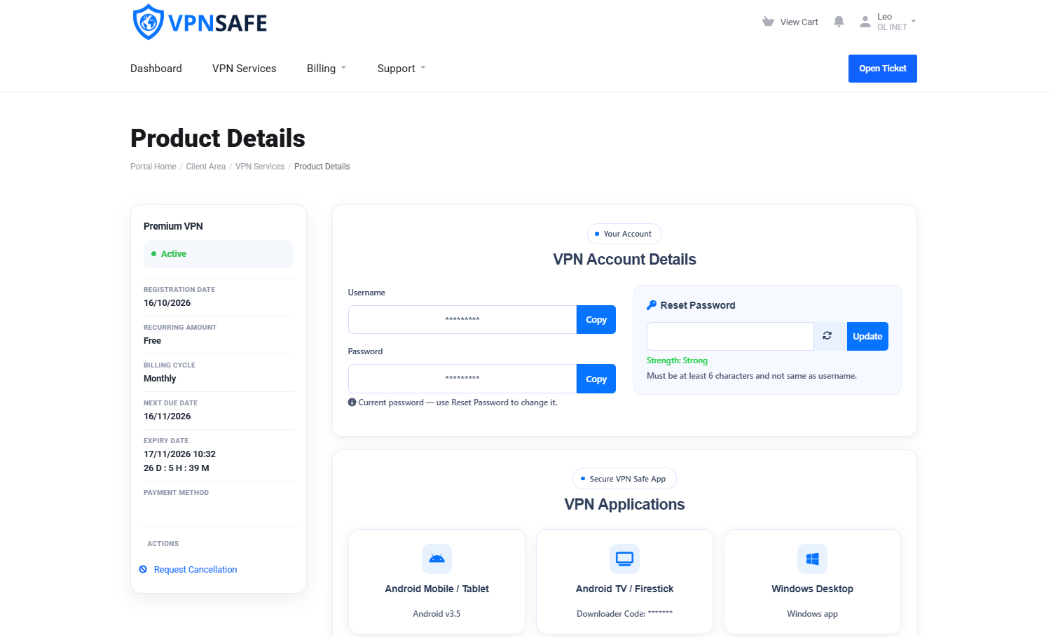The height and width of the screenshot is (637, 1051).
Task: Click the cancellation icon beside Request Cancellation
Action: coord(143,570)
